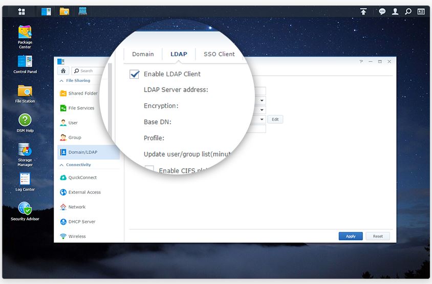This screenshot has height=284, width=432.
Task: Open the upload queue icon
Action: point(363,12)
